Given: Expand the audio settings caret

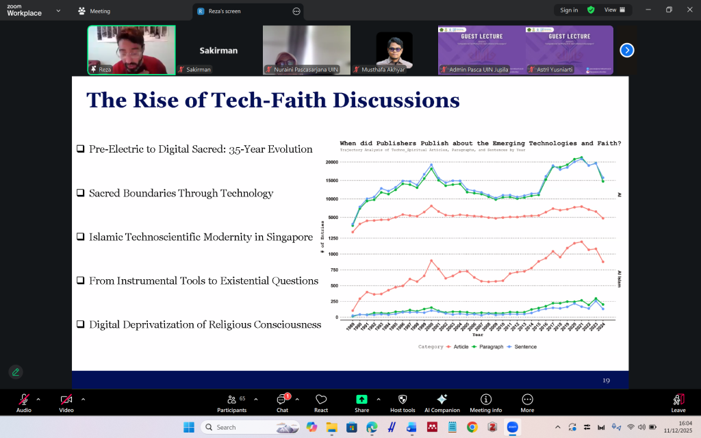Looking at the screenshot, I should coord(38,399).
